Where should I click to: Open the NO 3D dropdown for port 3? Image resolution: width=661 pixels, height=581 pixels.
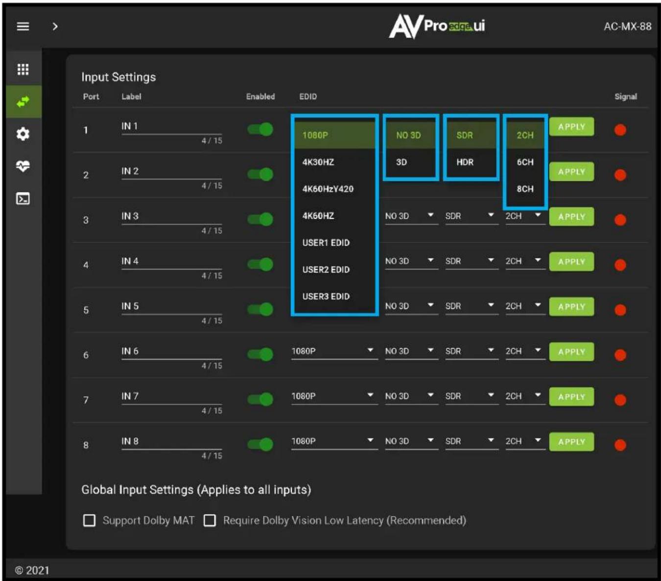(411, 216)
